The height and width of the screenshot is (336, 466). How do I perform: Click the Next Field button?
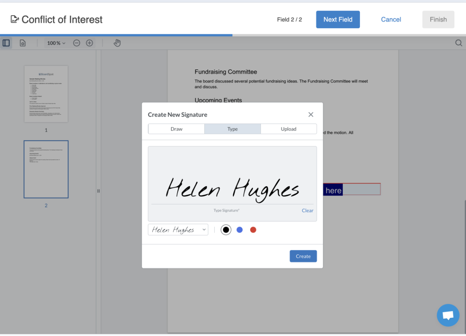tap(337, 19)
